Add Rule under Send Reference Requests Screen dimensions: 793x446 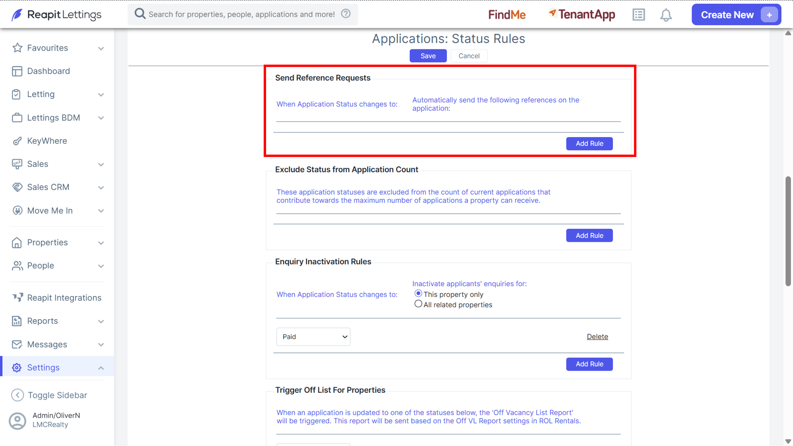point(589,144)
